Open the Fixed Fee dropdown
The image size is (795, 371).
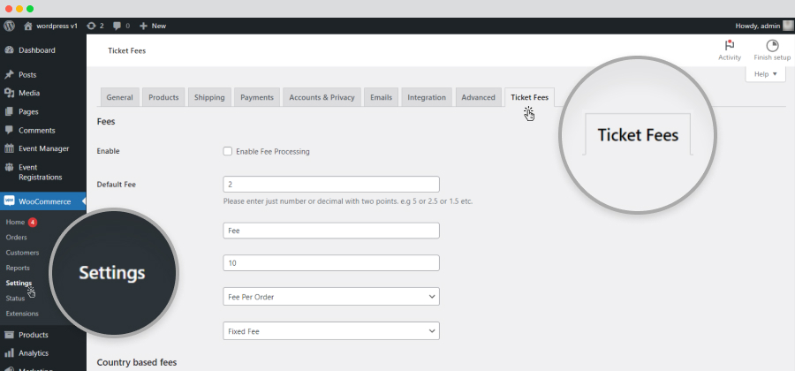331,331
